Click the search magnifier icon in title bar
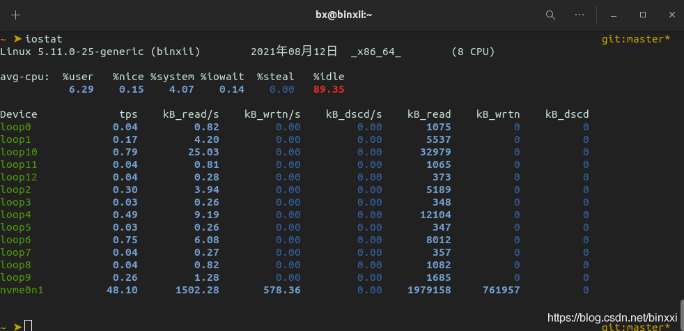The height and width of the screenshot is (331, 684). coord(550,15)
